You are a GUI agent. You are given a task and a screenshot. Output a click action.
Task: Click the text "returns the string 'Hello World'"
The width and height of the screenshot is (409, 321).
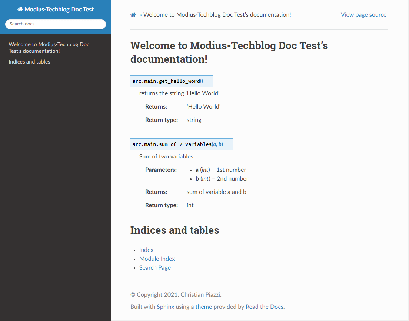[x=179, y=93]
